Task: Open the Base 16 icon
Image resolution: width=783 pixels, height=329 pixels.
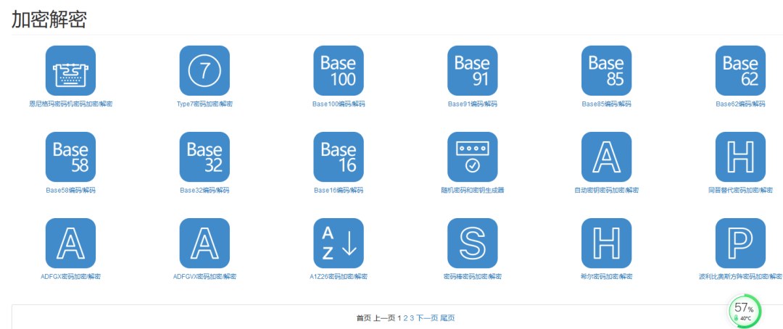Action: (339, 157)
